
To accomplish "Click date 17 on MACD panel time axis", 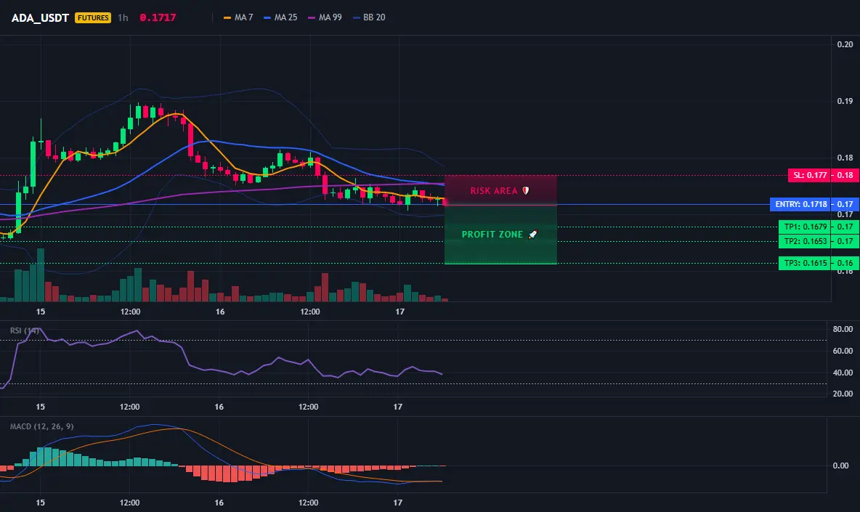I will click(397, 502).
